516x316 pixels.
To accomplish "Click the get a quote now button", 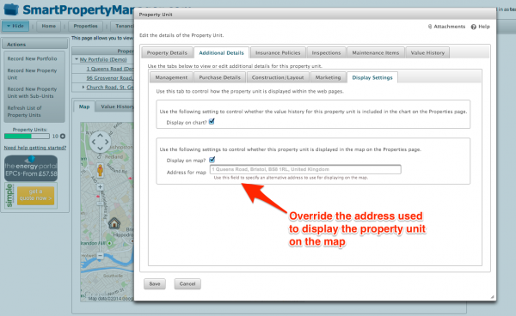I will pyautogui.click(x=35, y=196).
